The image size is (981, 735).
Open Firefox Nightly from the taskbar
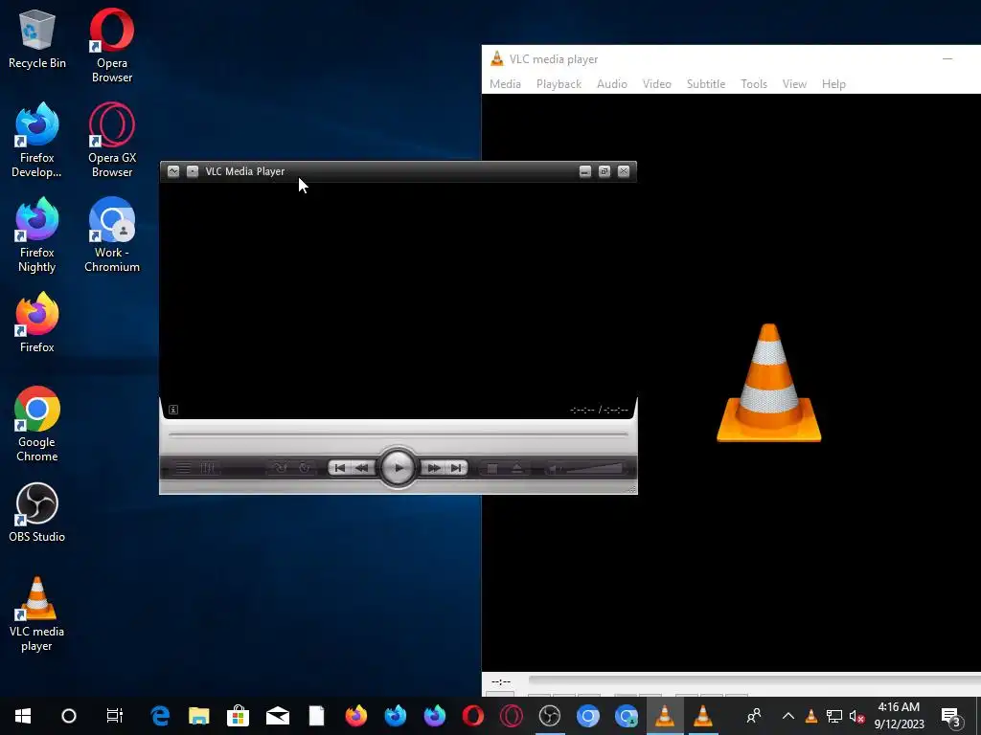(434, 716)
